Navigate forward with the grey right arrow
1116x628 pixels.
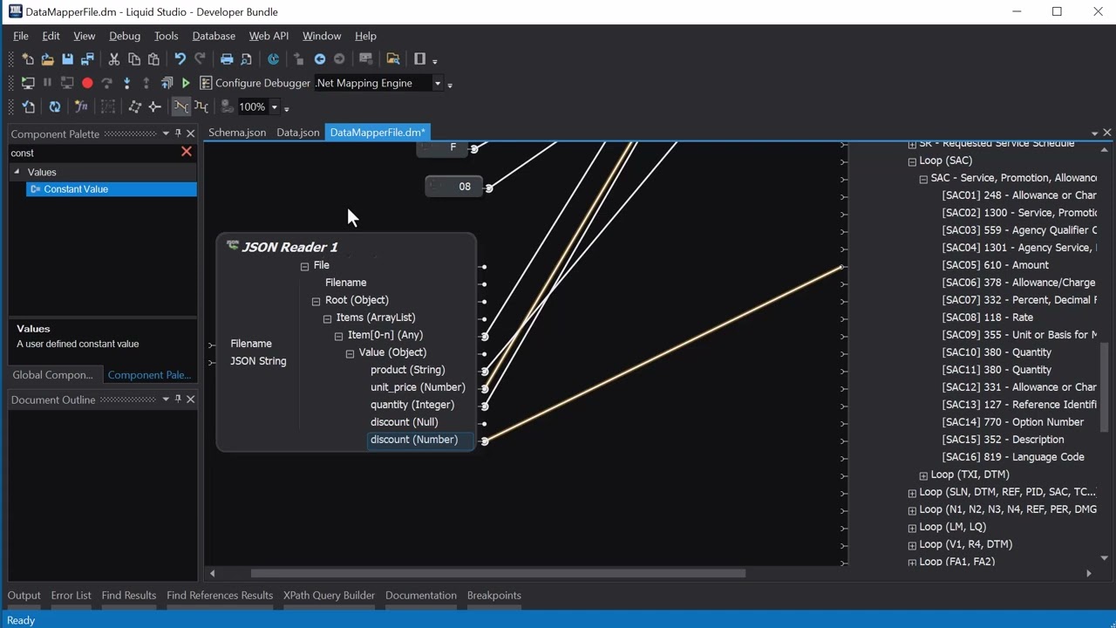point(339,59)
